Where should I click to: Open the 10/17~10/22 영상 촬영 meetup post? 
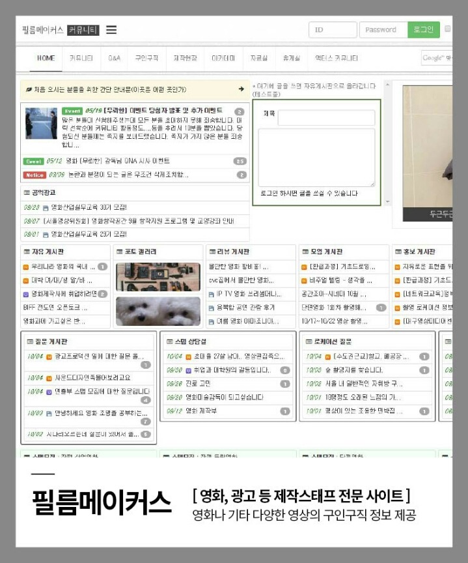(x=334, y=321)
